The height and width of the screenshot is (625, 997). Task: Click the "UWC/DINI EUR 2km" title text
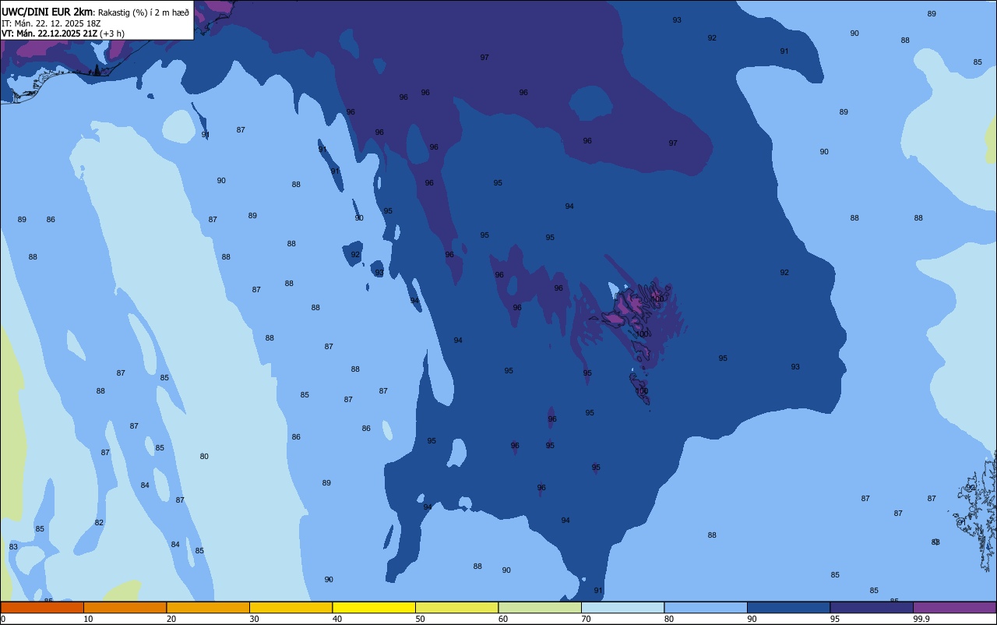47,12
